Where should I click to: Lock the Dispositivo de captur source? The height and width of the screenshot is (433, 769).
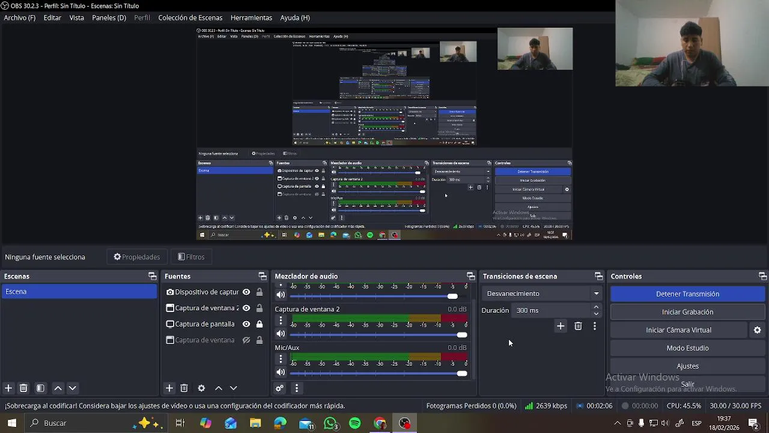tap(260, 292)
